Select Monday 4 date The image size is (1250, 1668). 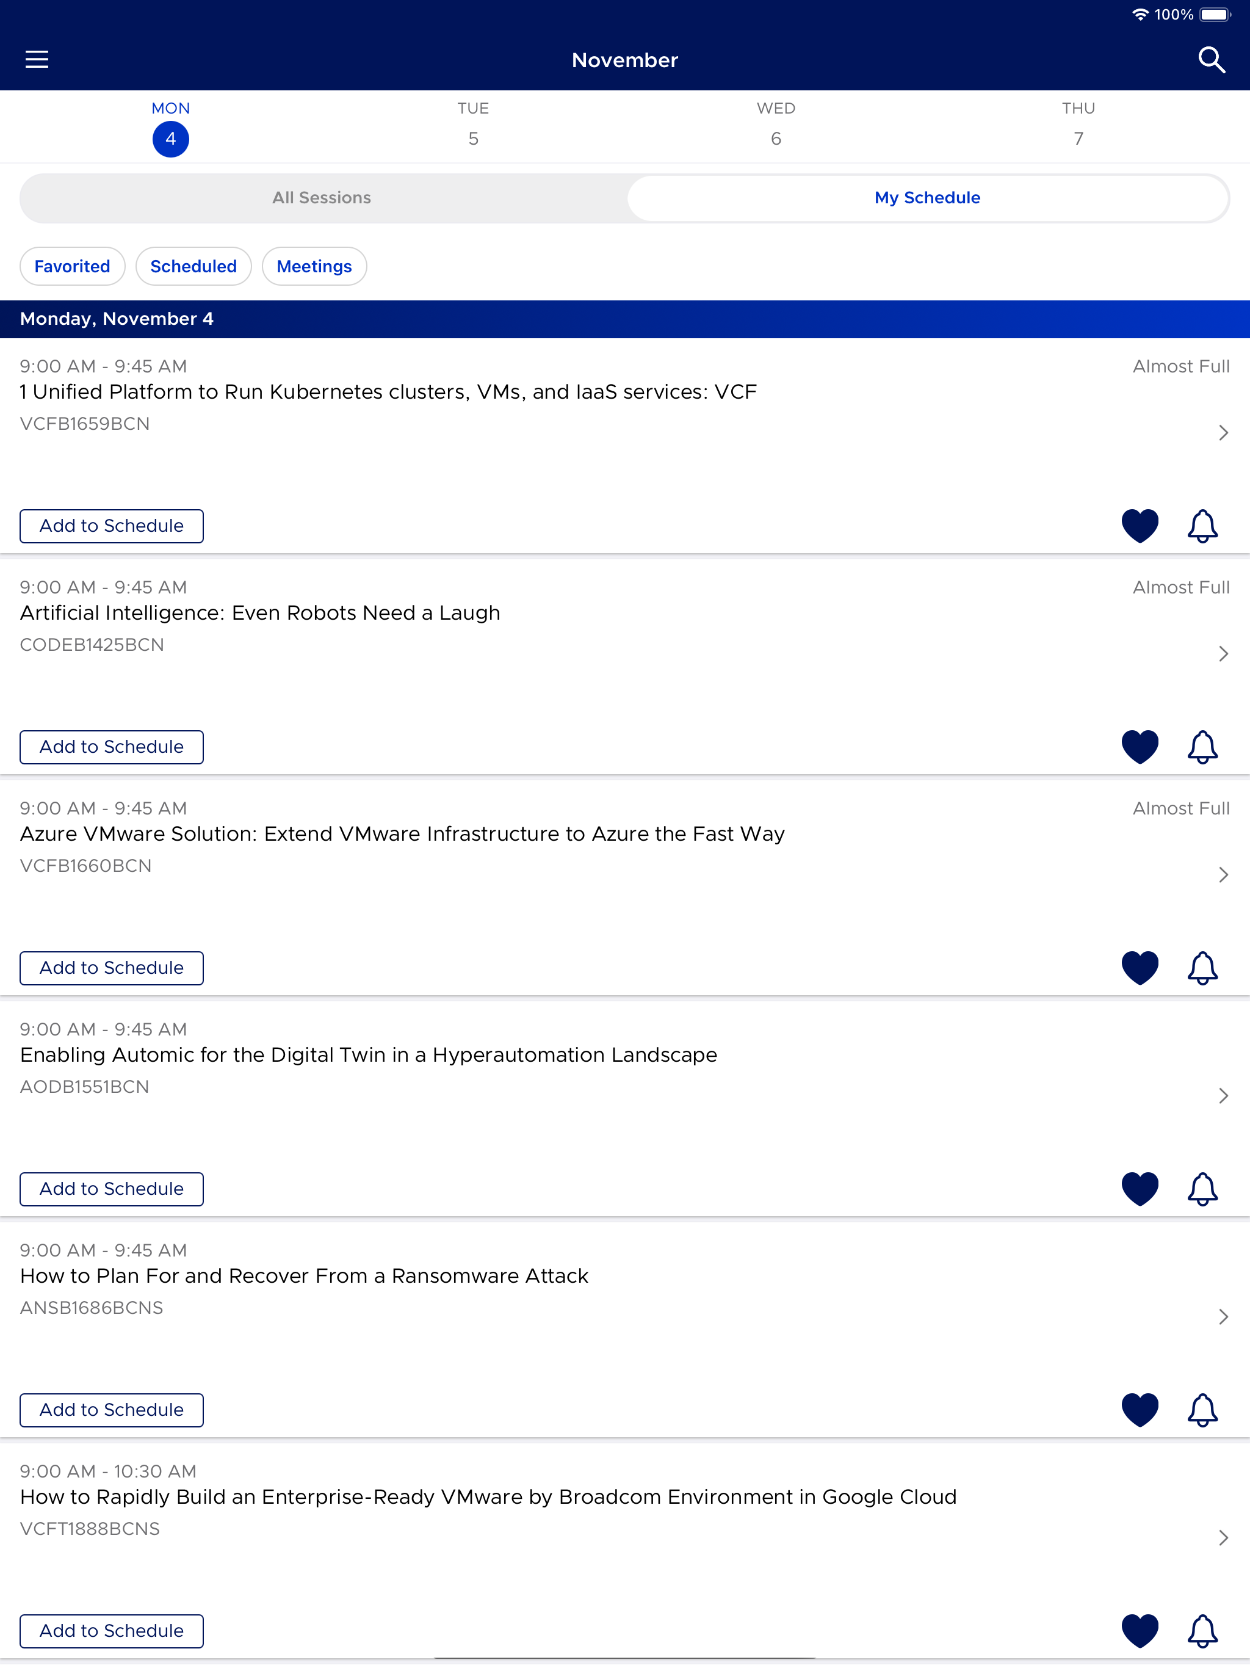(x=170, y=128)
